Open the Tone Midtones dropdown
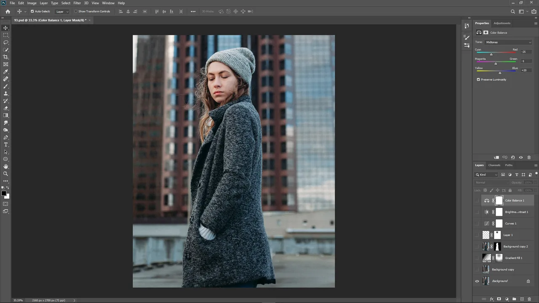 509,42
